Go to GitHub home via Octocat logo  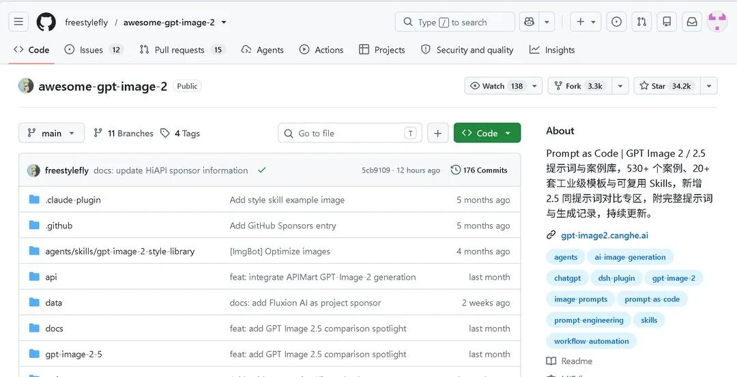tap(46, 22)
